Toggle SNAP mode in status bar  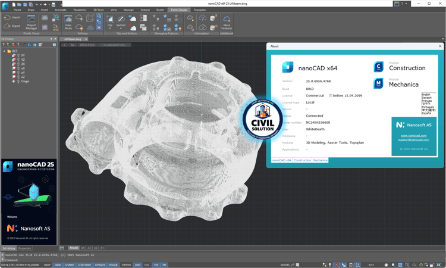47,265
